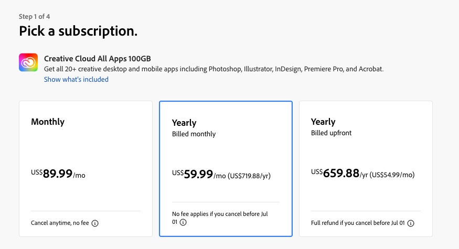This screenshot has width=459, height=249.
Task: Pick the Yearly, billed upfront plan card
Action: [366, 157]
